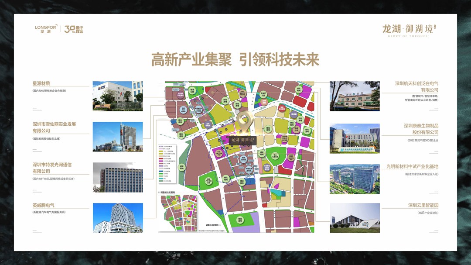This screenshot has width=471, height=265.
Task: Click the LONGFOR 龙湖 logo
Action: [46, 29]
